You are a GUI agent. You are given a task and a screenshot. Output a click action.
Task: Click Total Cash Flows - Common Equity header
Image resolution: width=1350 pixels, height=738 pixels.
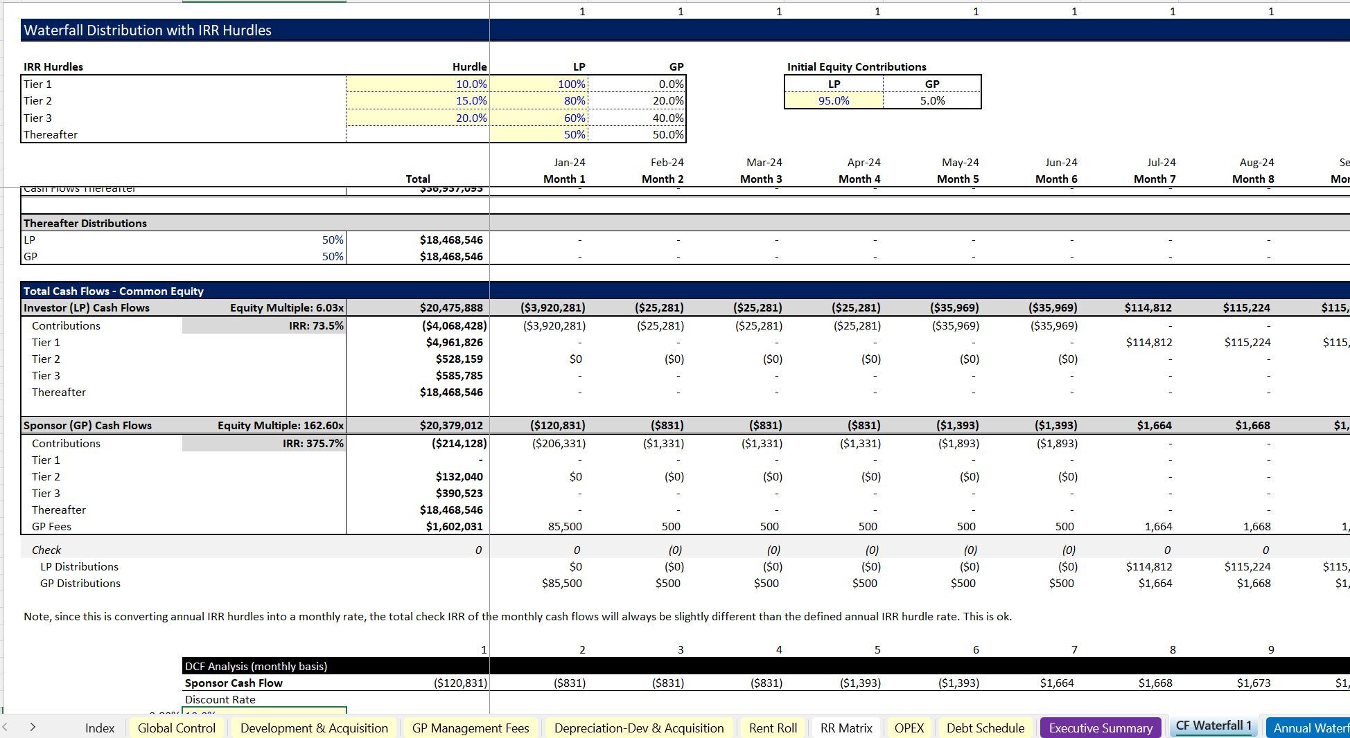(x=114, y=291)
